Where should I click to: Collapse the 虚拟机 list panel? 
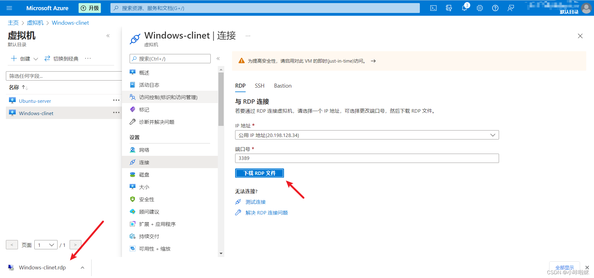tap(108, 36)
